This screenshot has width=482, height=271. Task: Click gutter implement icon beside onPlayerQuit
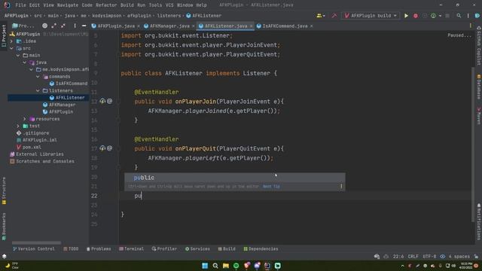click(x=102, y=148)
